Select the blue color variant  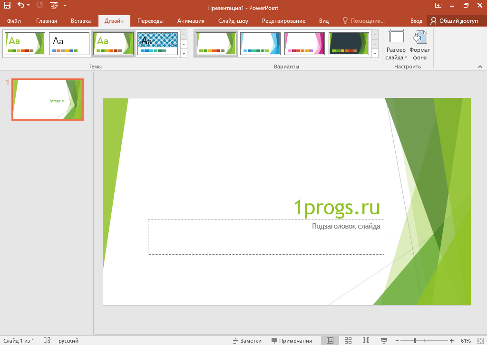point(260,44)
